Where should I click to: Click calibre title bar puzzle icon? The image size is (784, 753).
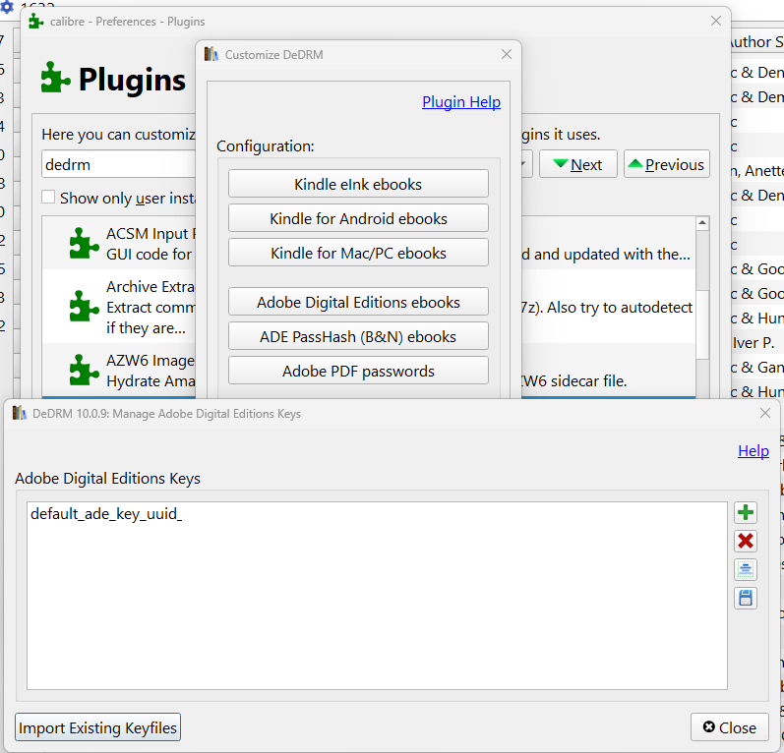(36, 22)
